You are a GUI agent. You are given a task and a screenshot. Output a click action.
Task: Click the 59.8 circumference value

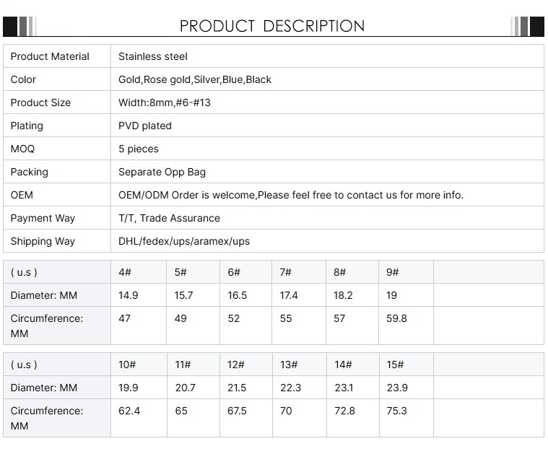click(396, 318)
